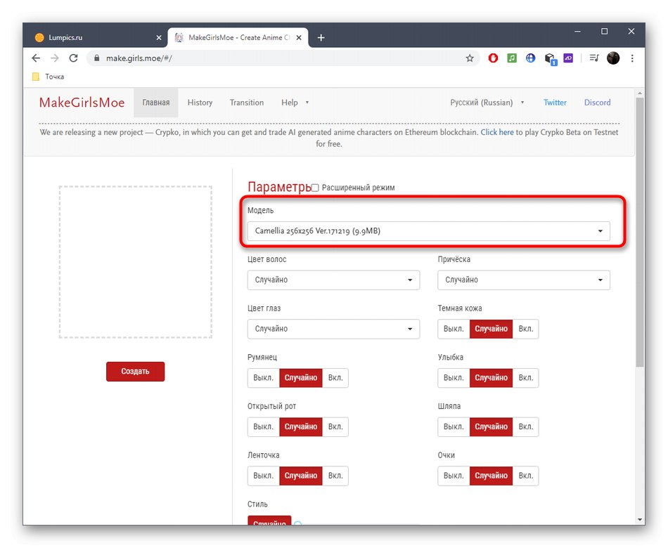
Task: Set Шляпа to Вкл.
Action: pos(526,427)
